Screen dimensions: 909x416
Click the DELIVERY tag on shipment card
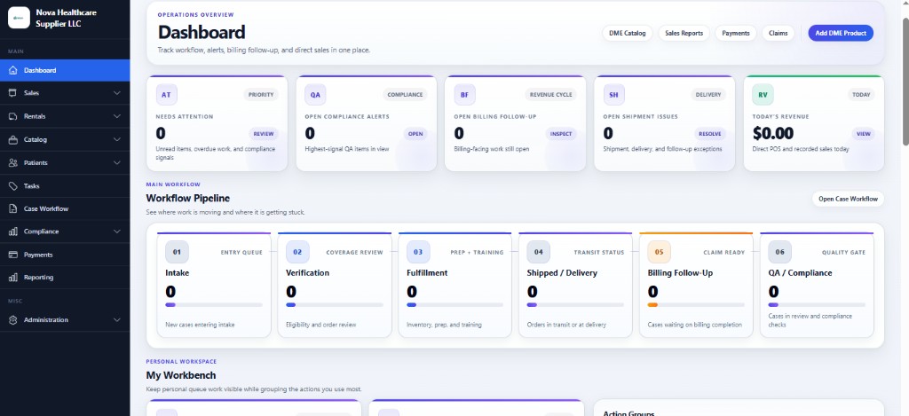pos(708,94)
